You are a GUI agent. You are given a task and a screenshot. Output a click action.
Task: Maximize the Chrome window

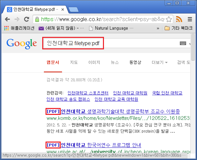177,3
